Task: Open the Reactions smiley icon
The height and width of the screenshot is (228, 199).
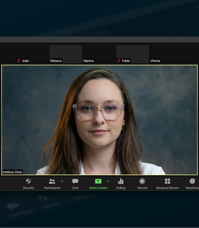Action: click(x=192, y=181)
